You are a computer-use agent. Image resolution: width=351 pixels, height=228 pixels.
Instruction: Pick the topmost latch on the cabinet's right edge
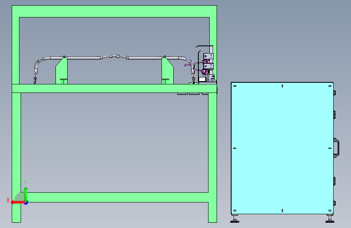pyautogui.click(x=334, y=92)
